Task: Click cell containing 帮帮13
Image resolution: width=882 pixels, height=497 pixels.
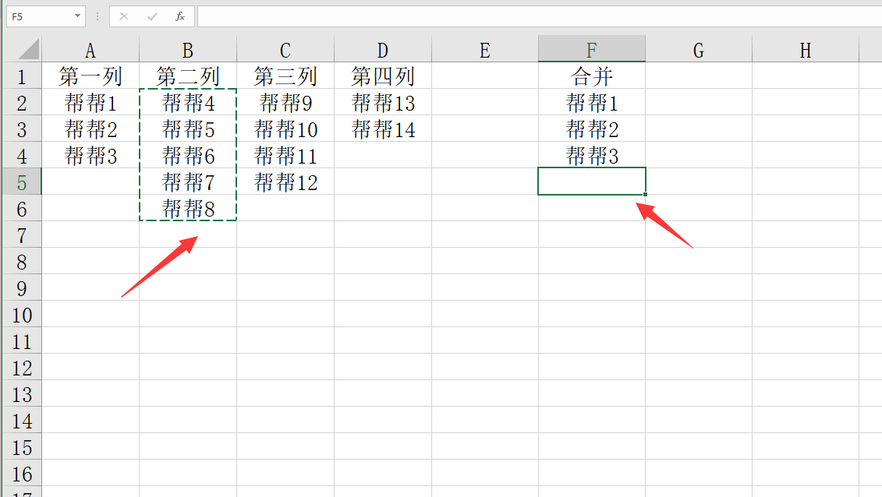Action: tap(382, 102)
